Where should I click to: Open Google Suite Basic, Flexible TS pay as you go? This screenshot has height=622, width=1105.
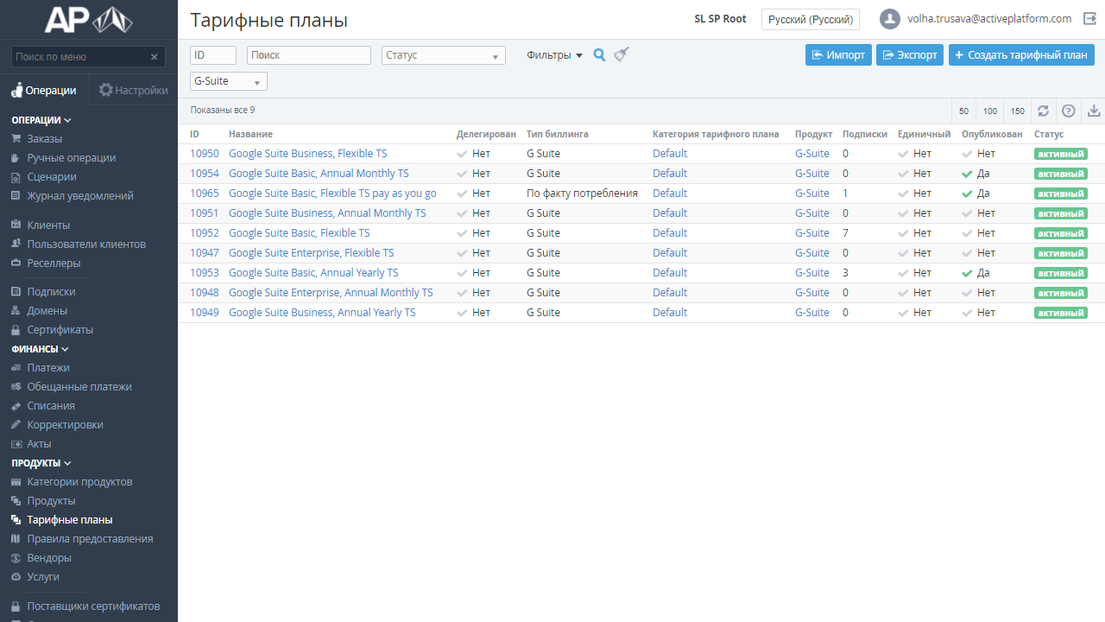[x=332, y=194]
